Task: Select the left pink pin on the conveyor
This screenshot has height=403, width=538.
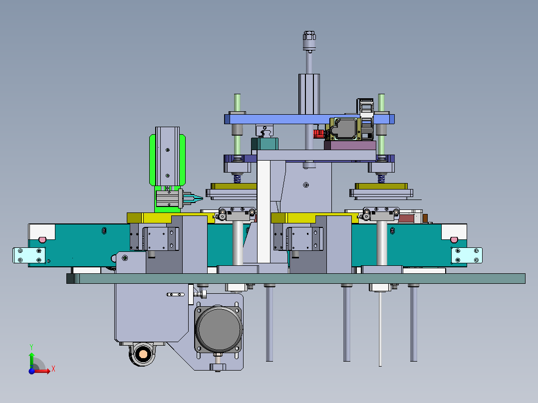Action: tap(42, 239)
